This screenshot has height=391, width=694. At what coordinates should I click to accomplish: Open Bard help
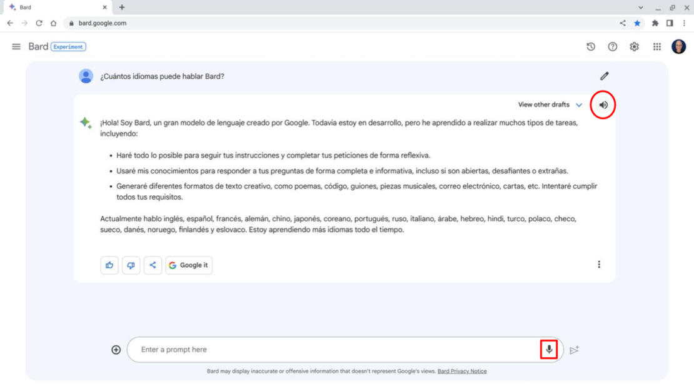612,46
